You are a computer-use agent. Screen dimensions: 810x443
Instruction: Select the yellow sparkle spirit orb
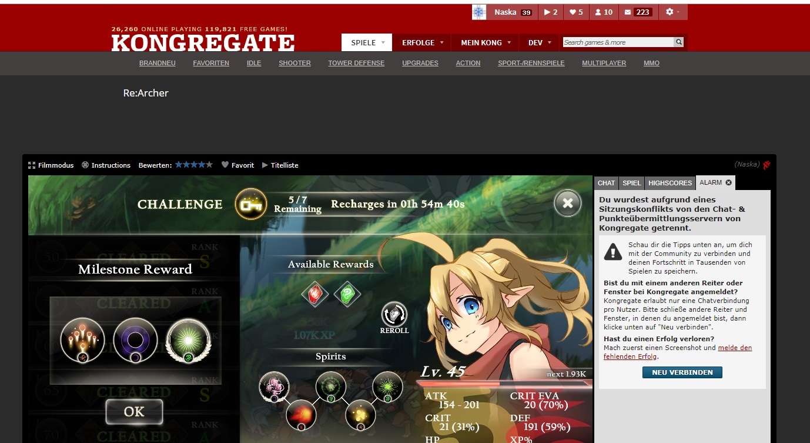360,415
